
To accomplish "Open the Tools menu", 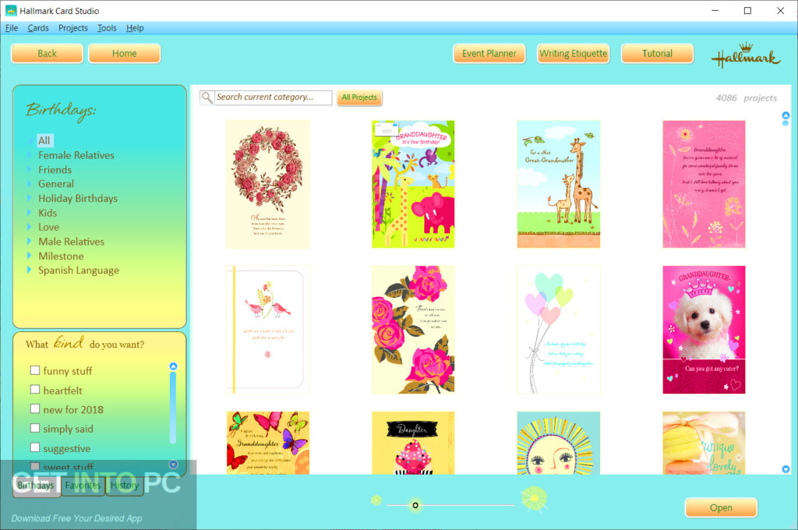I will (x=107, y=28).
